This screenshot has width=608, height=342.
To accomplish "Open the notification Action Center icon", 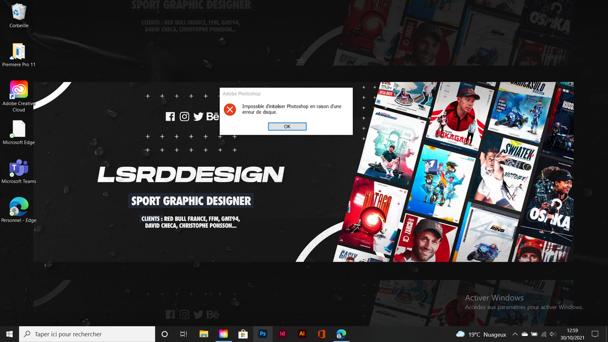I will [x=595, y=334].
